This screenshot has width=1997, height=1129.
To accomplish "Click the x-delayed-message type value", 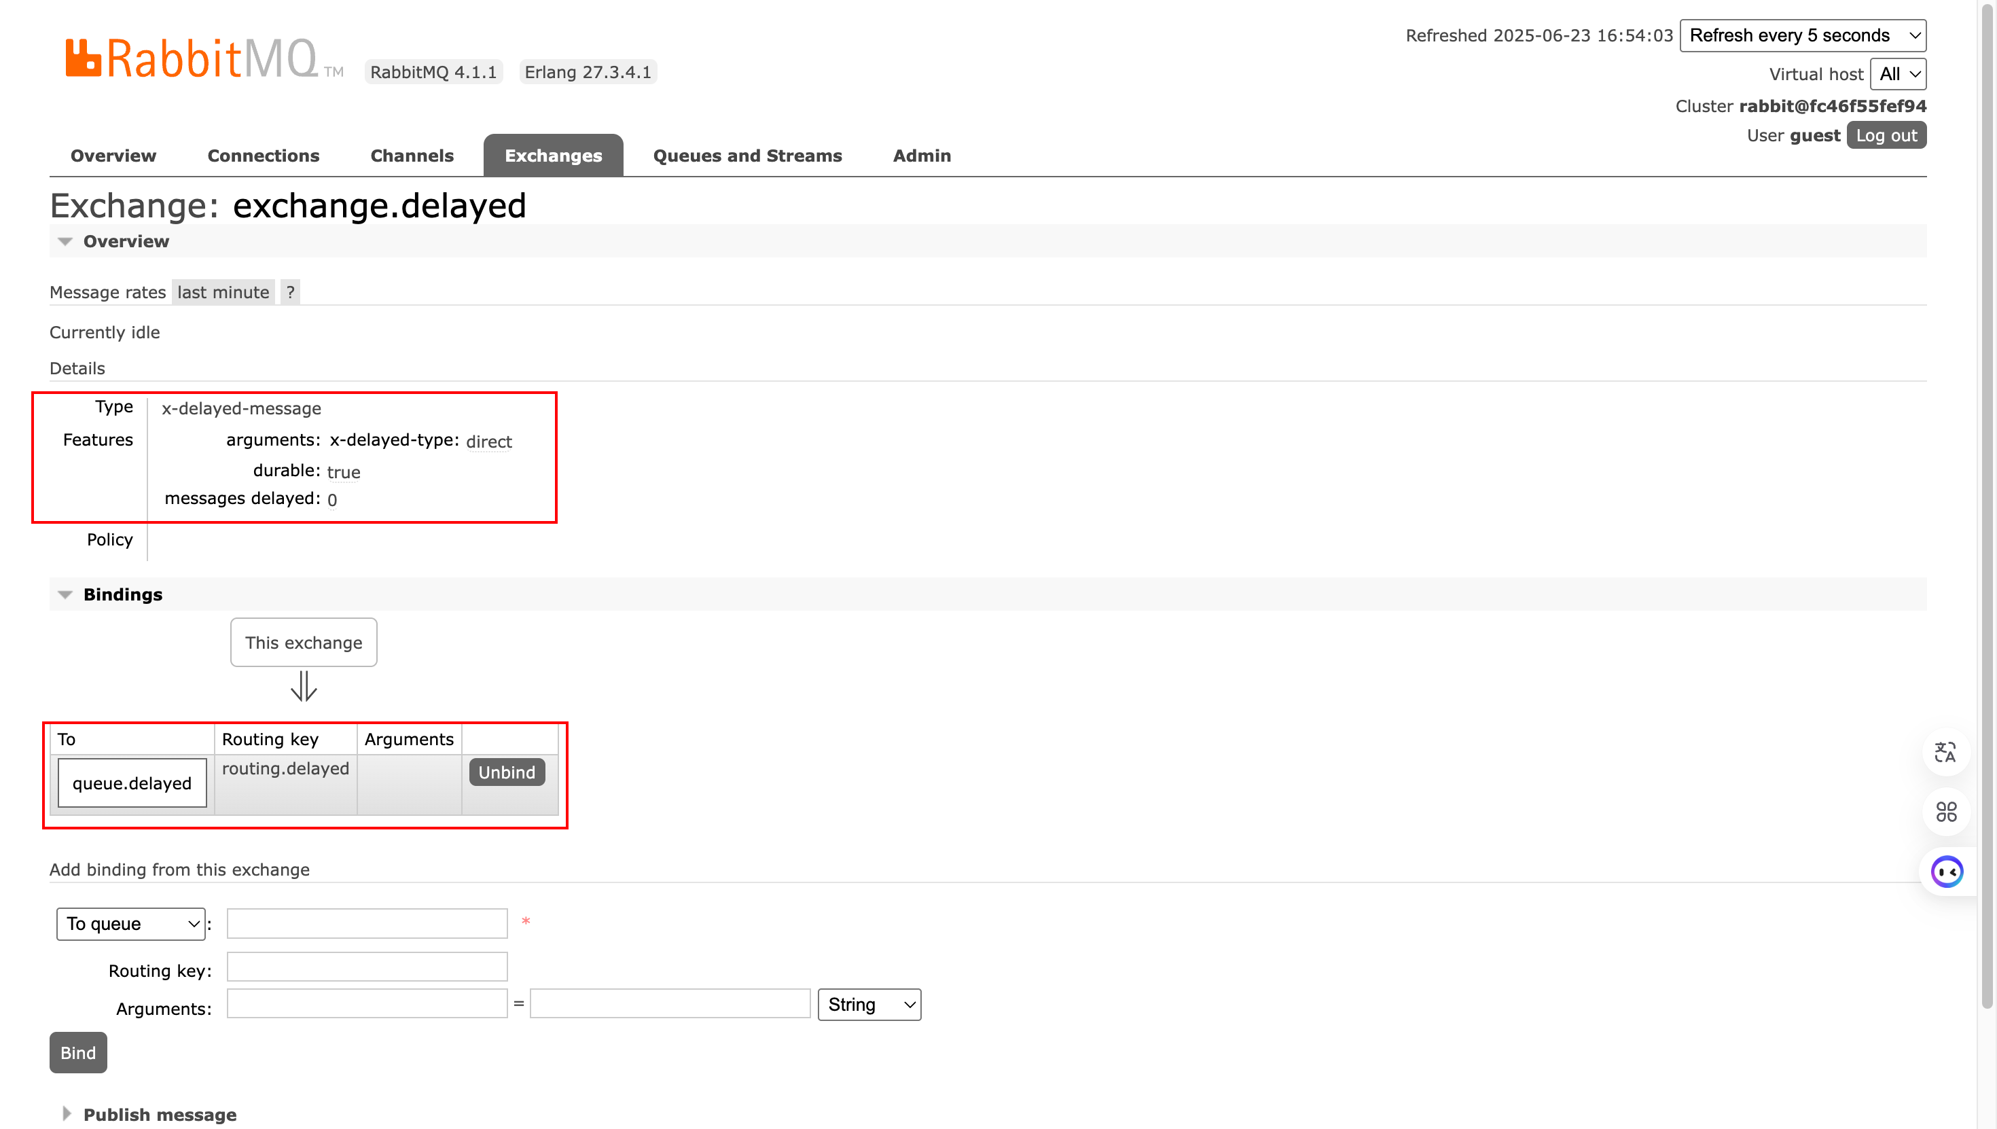I will (x=241, y=409).
